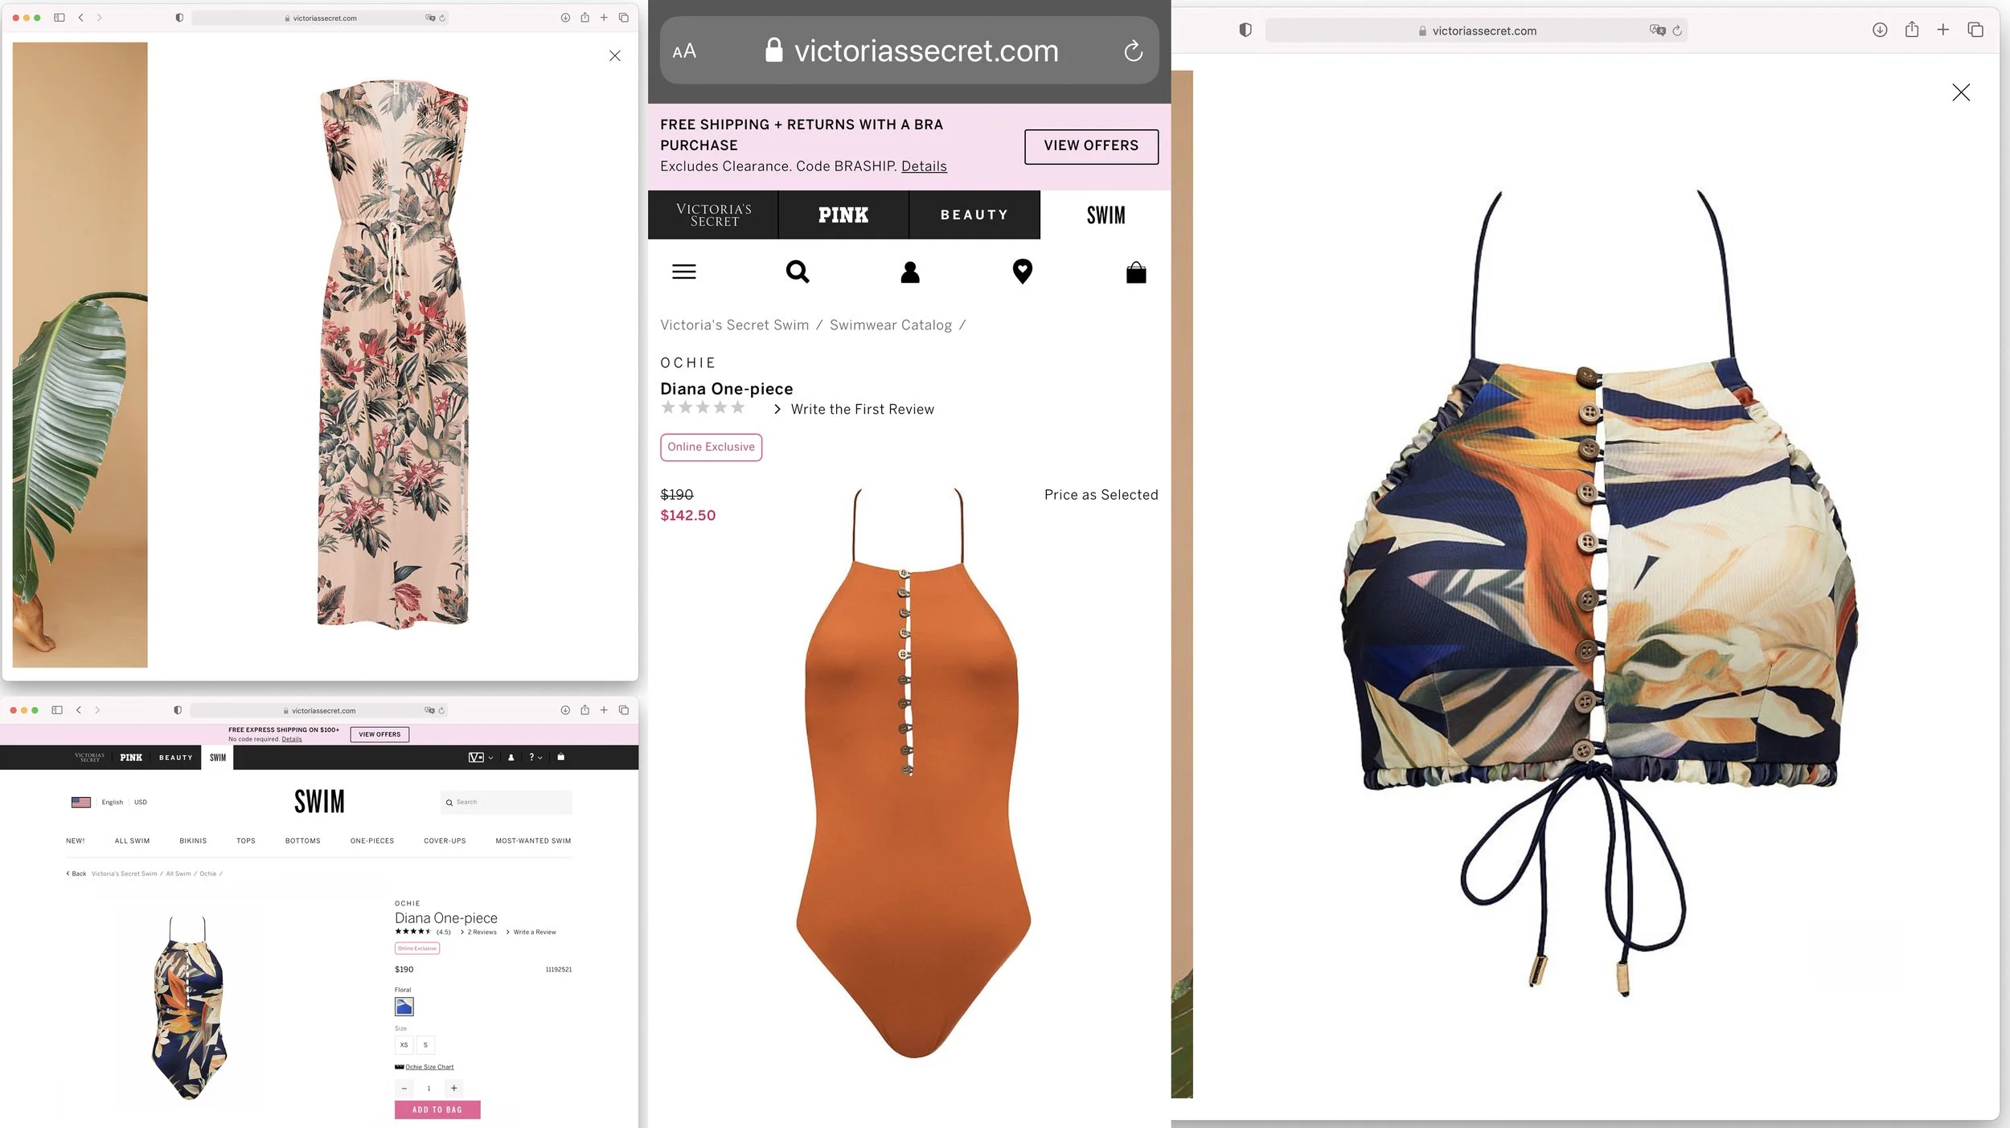This screenshot has width=2010, height=1128.
Task: Open the shopping bag in mobile view
Action: 1135,272
